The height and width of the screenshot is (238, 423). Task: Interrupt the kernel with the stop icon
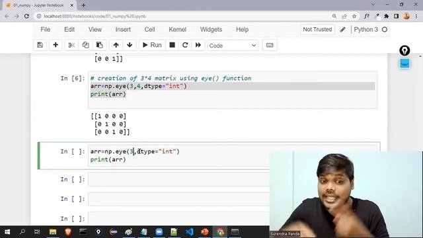(172, 45)
